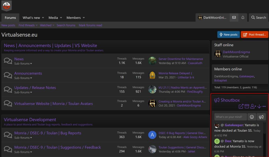This screenshot has height=157, width=269.
Task: Open the inbox envelope icon
Action: pyautogui.click(x=234, y=18)
